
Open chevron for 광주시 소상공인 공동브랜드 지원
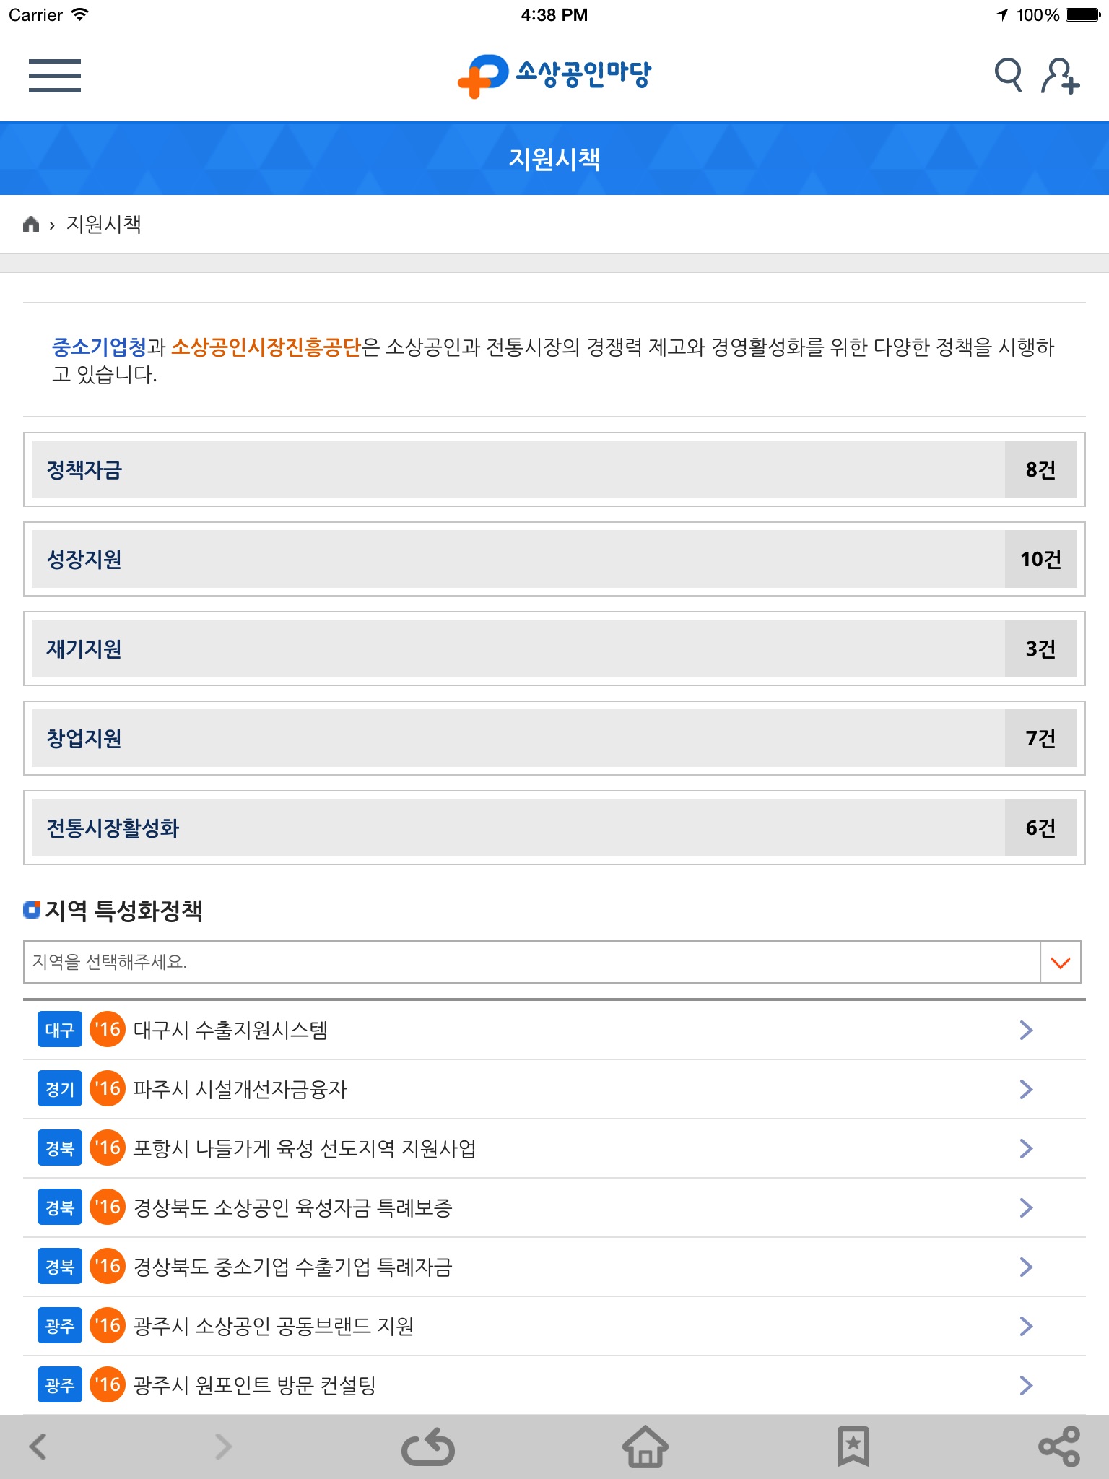click(1026, 1326)
